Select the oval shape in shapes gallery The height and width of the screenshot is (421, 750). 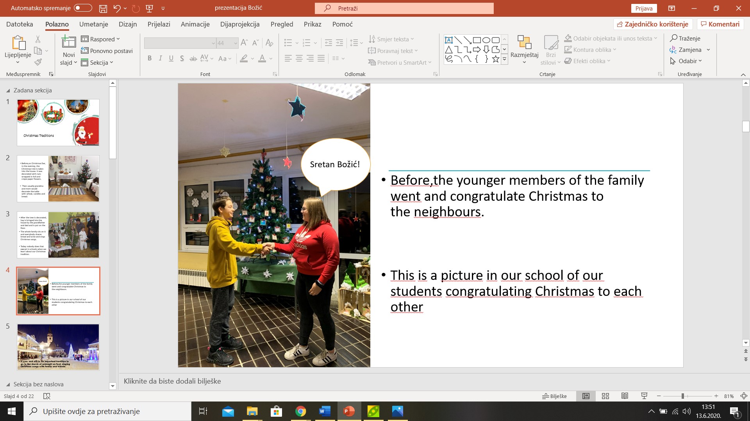[486, 40]
